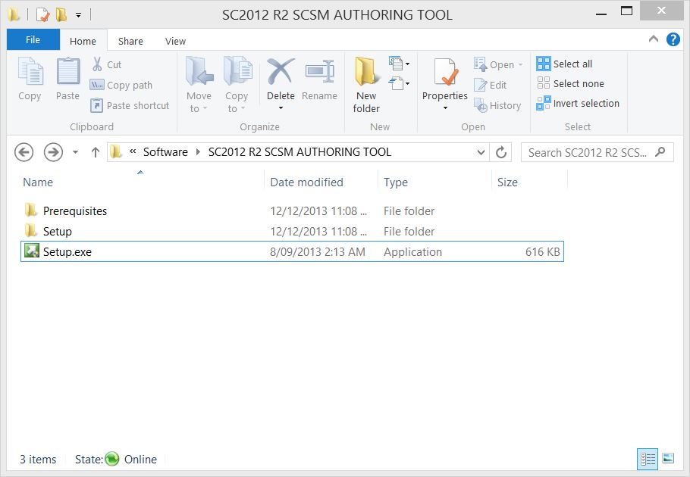
Task: Switch to large icons view
Action: (668, 458)
